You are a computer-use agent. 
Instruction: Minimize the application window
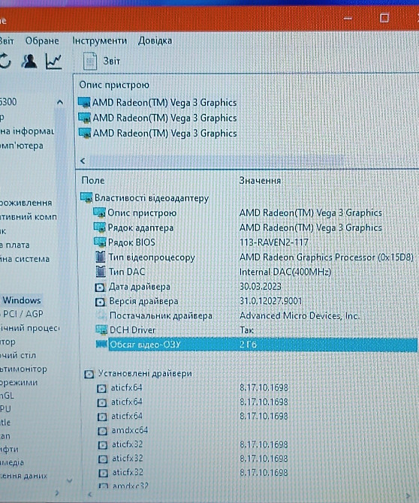click(348, 19)
